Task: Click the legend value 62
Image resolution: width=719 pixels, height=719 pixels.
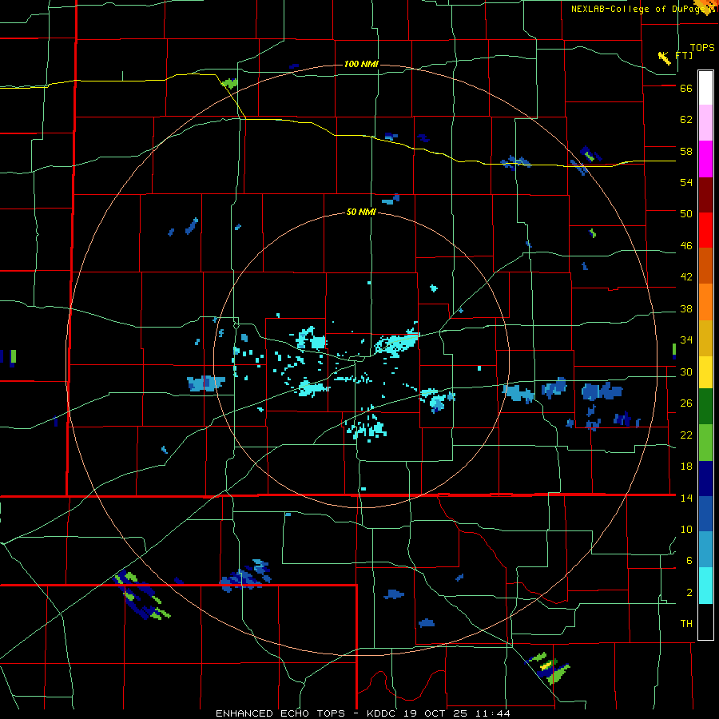Action: tap(686, 120)
